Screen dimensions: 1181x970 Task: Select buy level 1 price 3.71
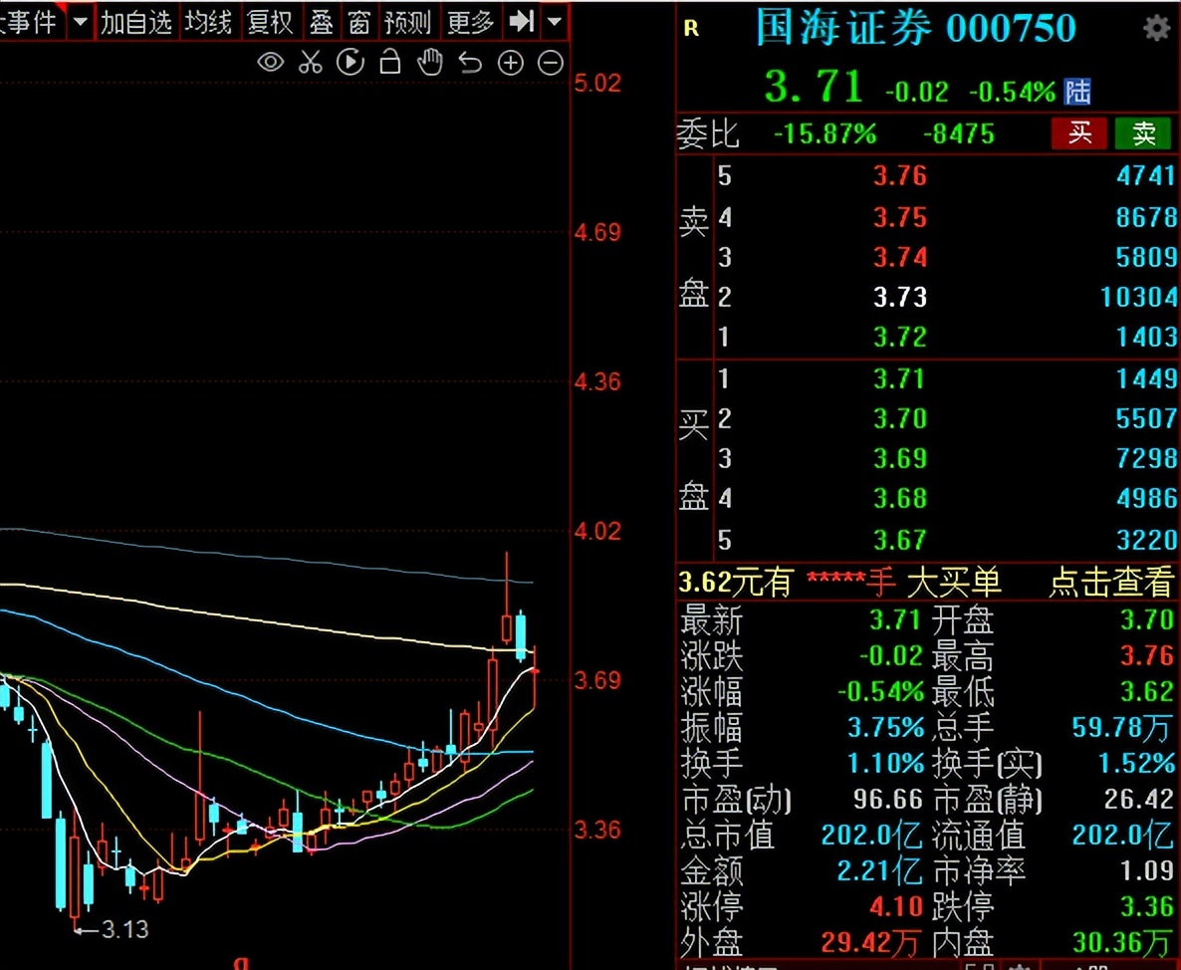pyautogui.click(x=900, y=378)
